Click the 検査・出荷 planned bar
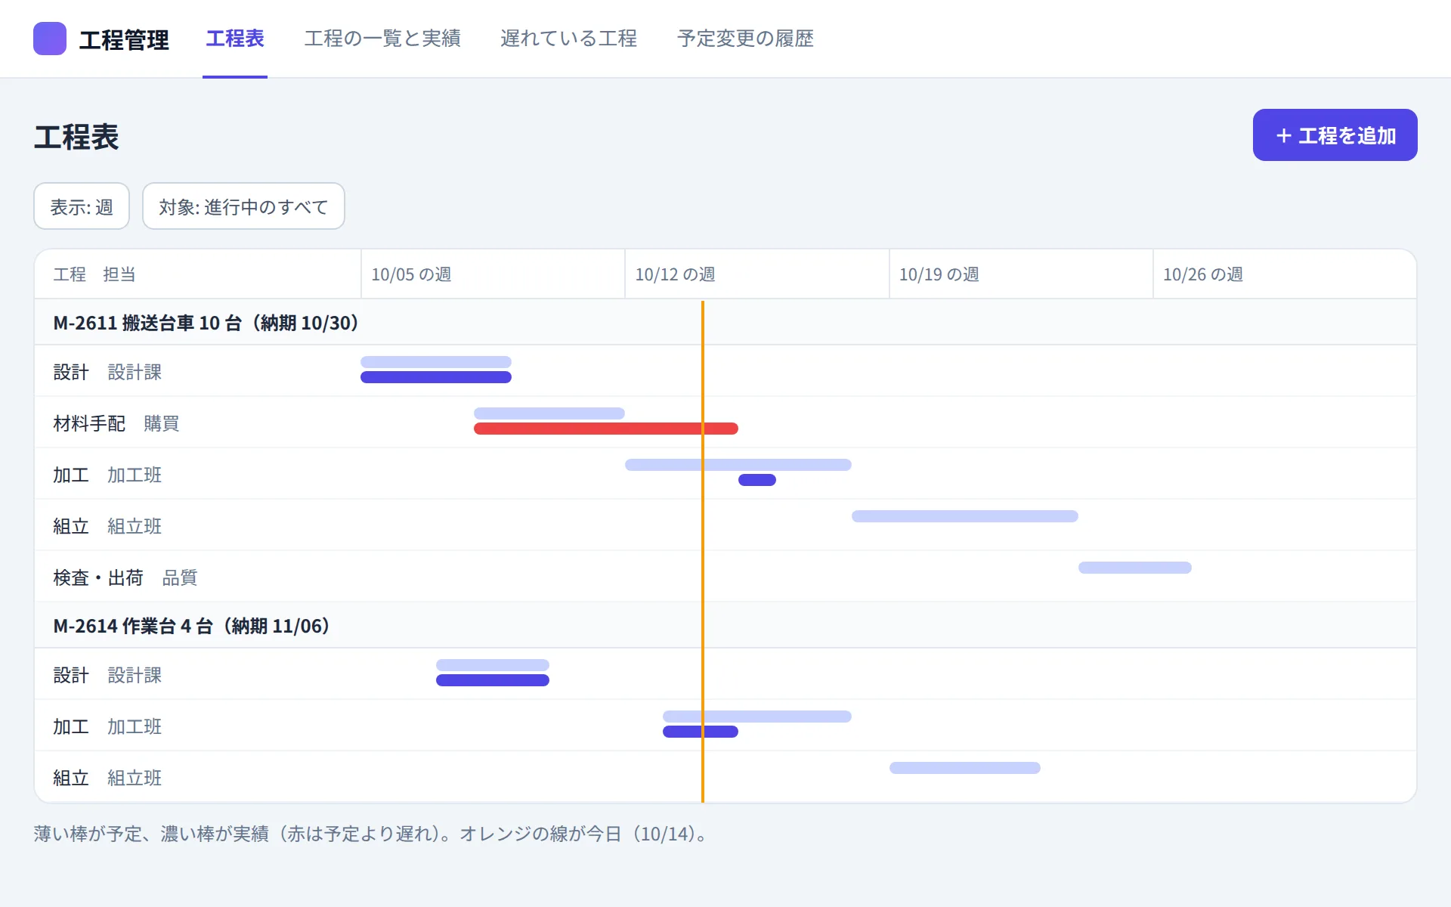The width and height of the screenshot is (1451, 907). [1135, 568]
